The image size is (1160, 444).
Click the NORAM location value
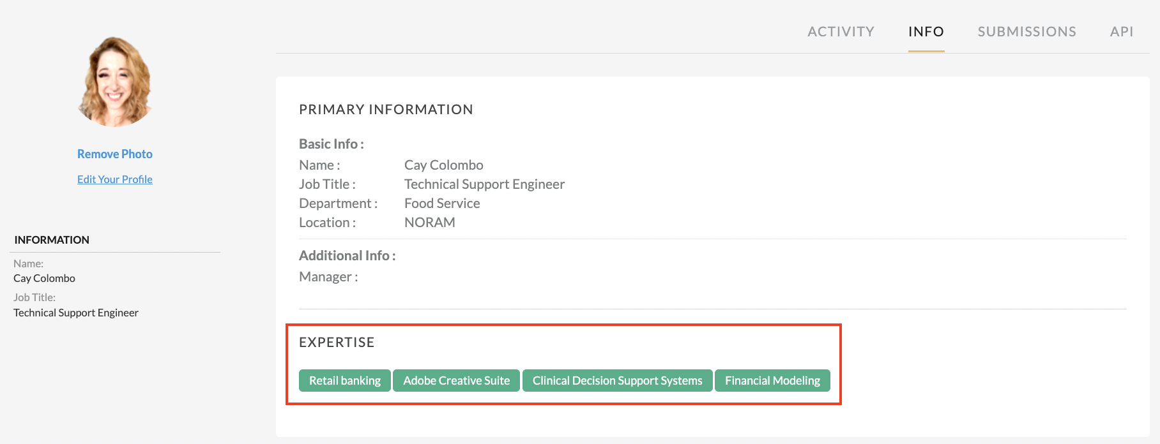tap(430, 223)
